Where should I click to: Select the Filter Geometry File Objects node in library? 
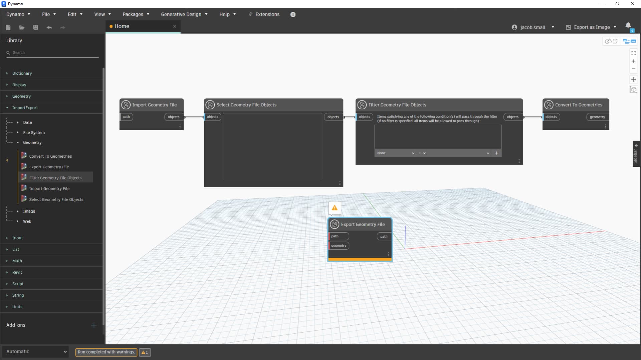coord(55,178)
